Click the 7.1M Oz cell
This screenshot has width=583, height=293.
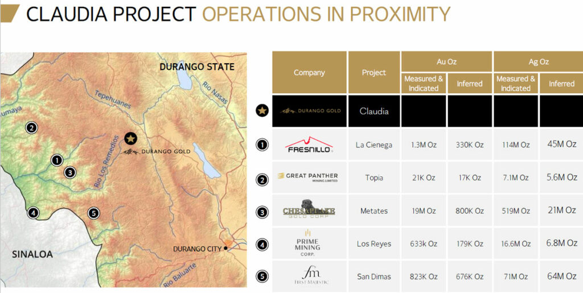tap(516, 178)
